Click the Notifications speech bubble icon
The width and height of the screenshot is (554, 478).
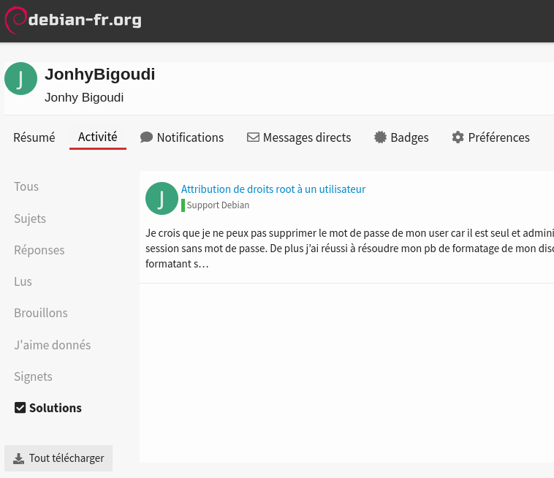(146, 137)
